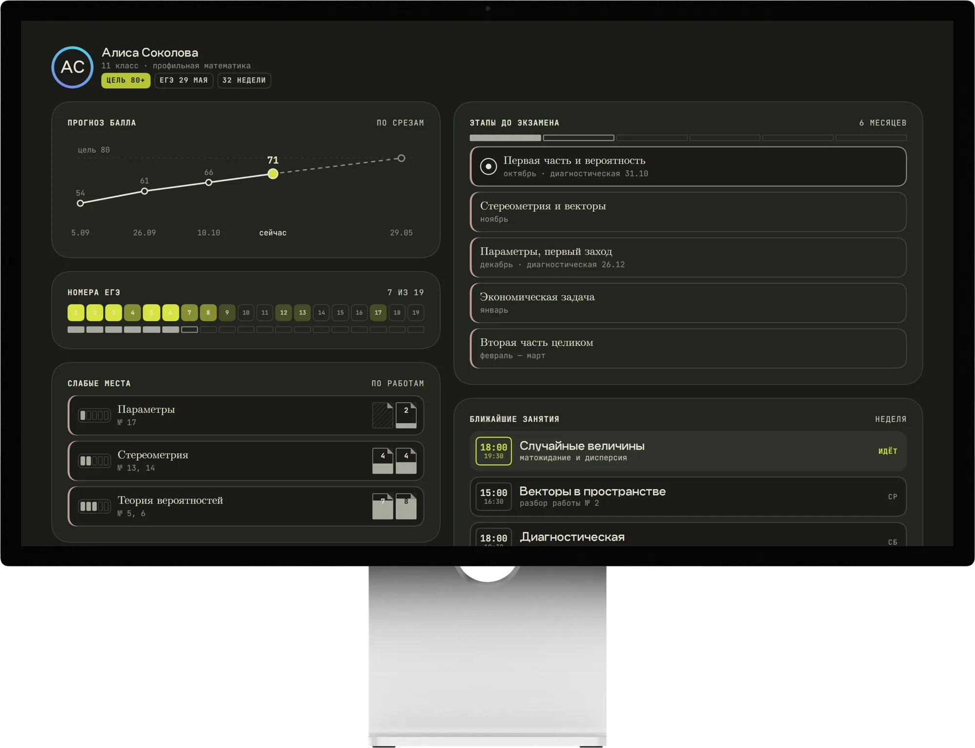
Task: Select ЕГЭ task number 12 tile
Action: (x=284, y=313)
